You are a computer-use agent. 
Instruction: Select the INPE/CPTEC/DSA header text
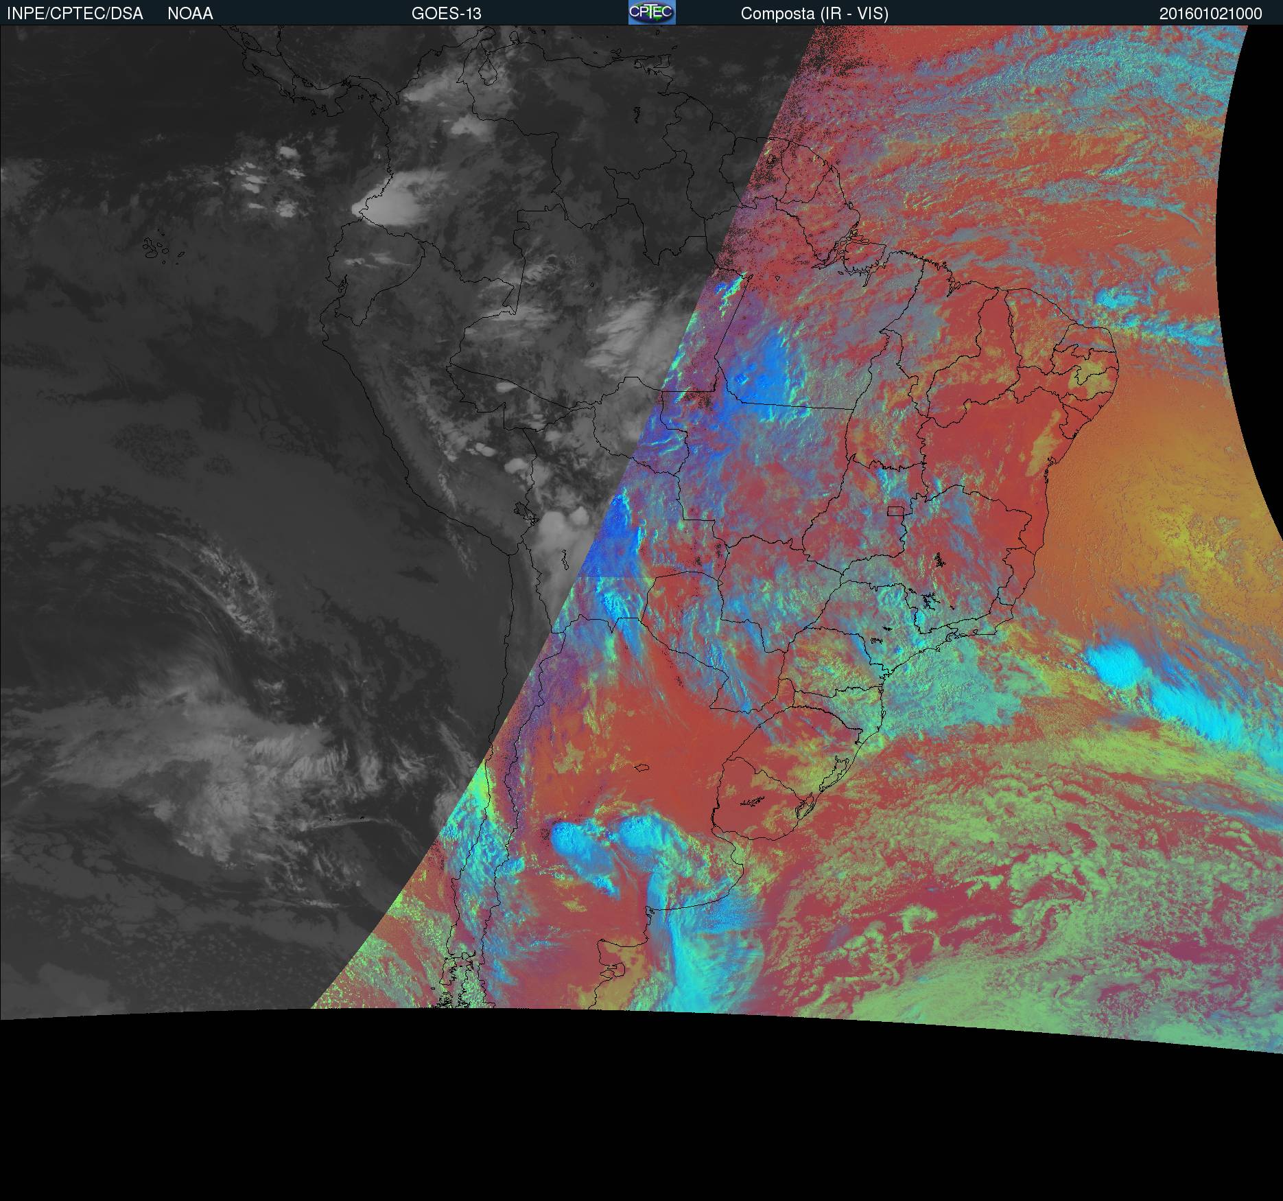click(x=75, y=14)
